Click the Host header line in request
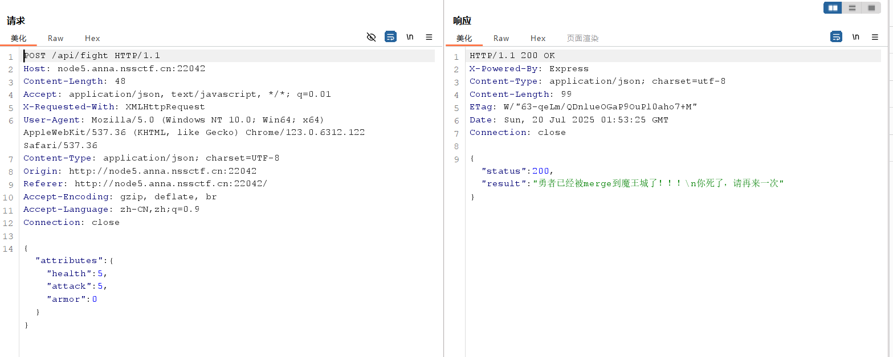This screenshot has height=357, width=893. click(x=114, y=69)
